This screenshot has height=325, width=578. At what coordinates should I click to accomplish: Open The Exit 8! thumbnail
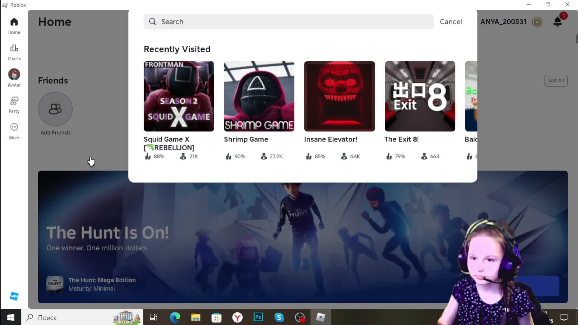click(x=420, y=96)
